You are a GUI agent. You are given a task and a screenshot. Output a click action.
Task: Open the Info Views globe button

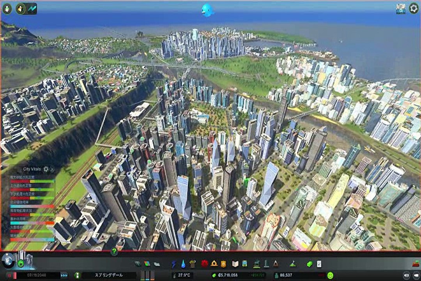pos(8,260)
